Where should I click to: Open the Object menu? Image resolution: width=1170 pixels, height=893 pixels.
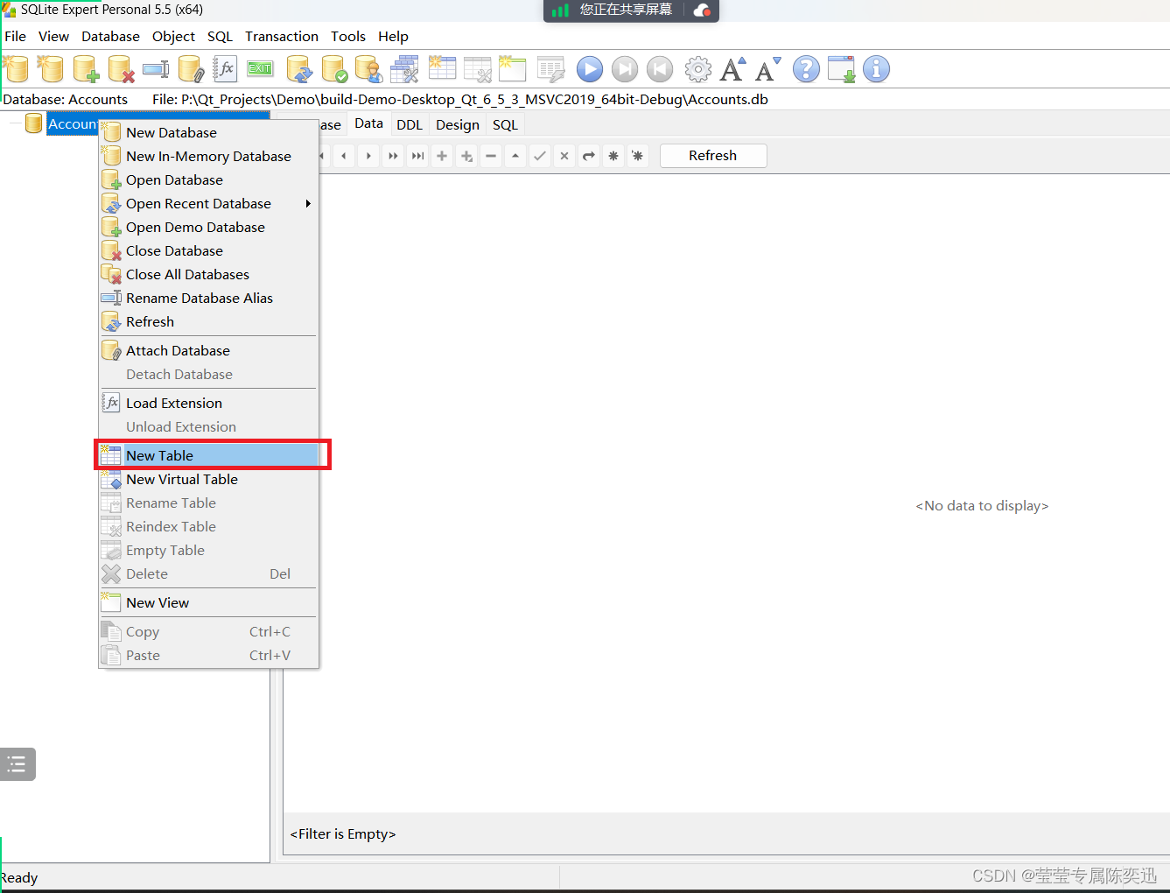[173, 36]
